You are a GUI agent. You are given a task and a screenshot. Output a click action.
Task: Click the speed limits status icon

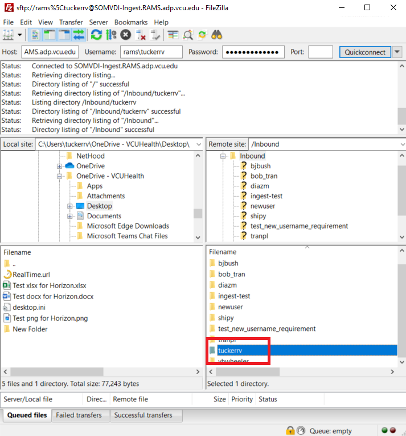point(301,431)
